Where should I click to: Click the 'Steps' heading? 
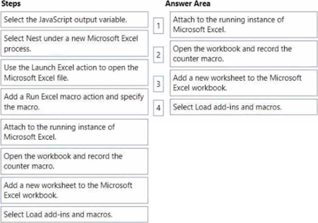11,4
